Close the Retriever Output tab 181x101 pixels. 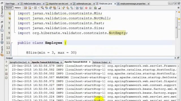(109, 62)
